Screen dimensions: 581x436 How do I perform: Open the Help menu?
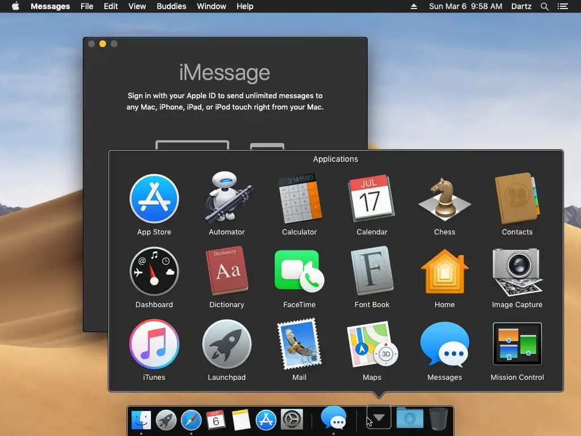coord(245,6)
